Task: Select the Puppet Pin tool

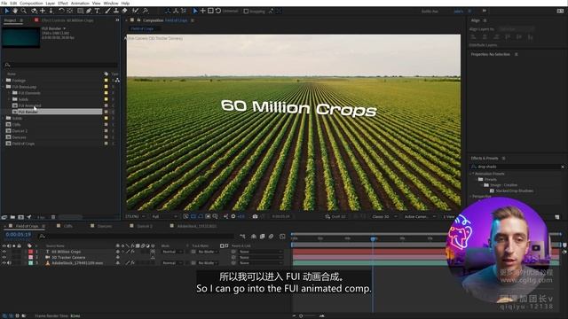Action: click(x=146, y=12)
